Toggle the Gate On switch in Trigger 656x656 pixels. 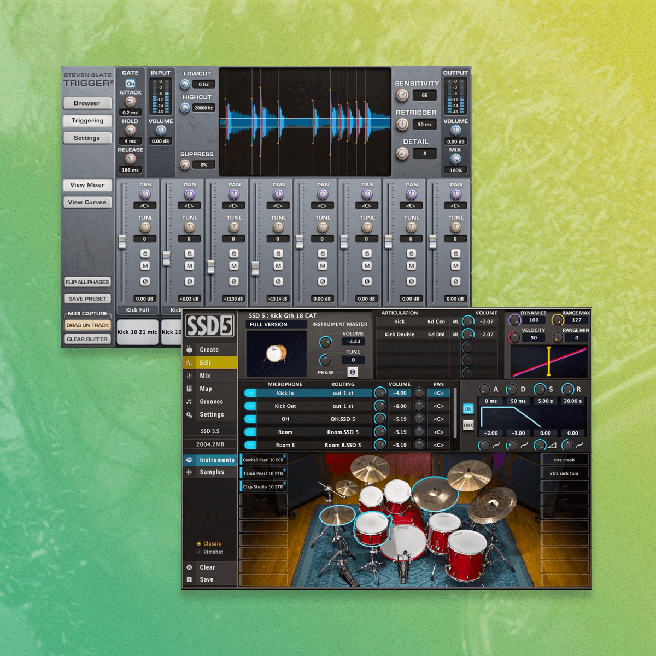pyautogui.click(x=130, y=84)
